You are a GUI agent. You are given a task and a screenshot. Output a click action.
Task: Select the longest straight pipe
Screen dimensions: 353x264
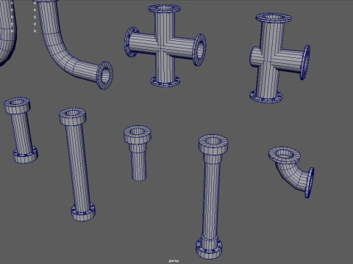(211, 196)
